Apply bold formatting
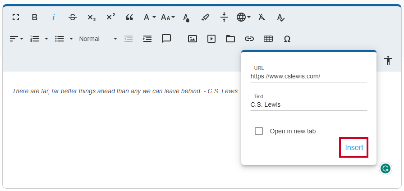404x191 pixels. pos(35,18)
